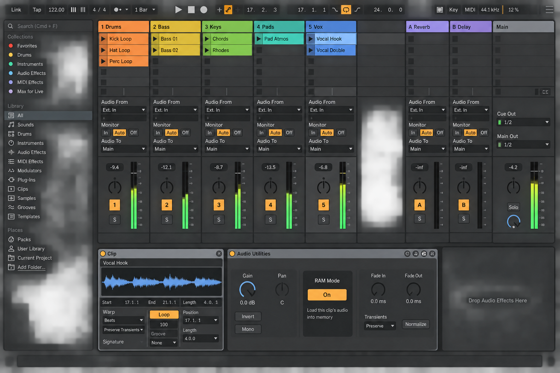Click the Tap tempo button
The height and width of the screenshot is (373, 560).
point(37,10)
